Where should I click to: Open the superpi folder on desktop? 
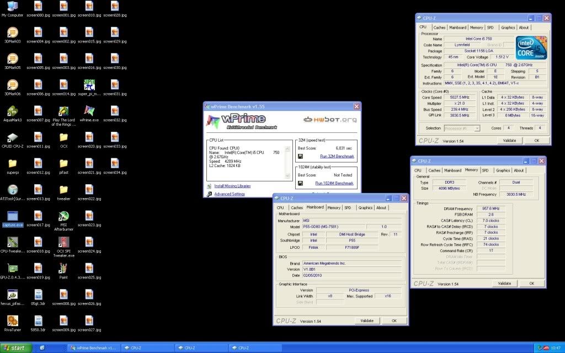coord(12,163)
